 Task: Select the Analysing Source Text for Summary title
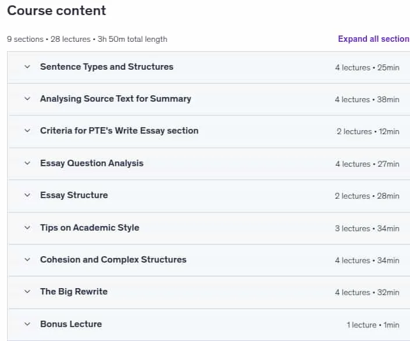coord(116,99)
